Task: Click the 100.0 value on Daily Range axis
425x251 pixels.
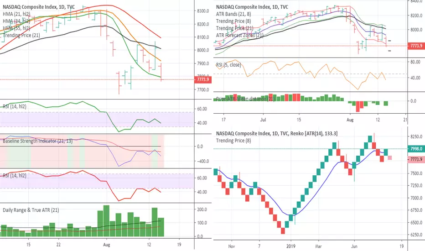Action: (x=202, y=223)
